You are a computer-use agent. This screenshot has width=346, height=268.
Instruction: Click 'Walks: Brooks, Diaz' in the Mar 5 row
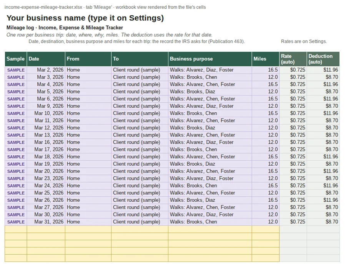(x=210, y=92)
